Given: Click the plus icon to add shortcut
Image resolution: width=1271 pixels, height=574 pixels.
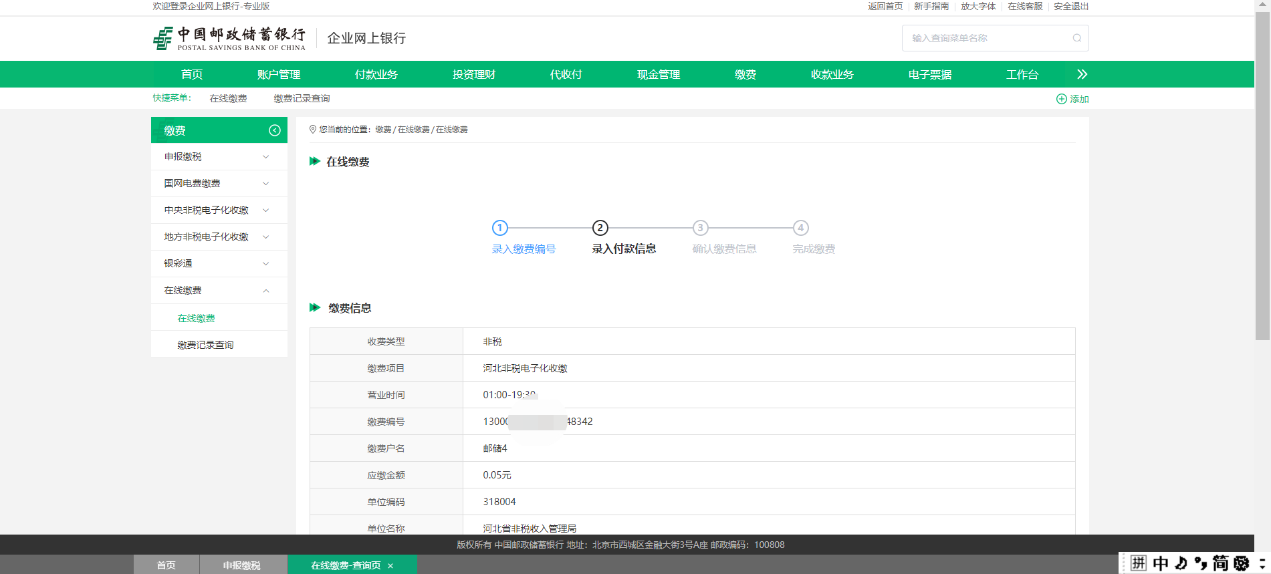Looking at the screenshot, I should pos(1061,99).
